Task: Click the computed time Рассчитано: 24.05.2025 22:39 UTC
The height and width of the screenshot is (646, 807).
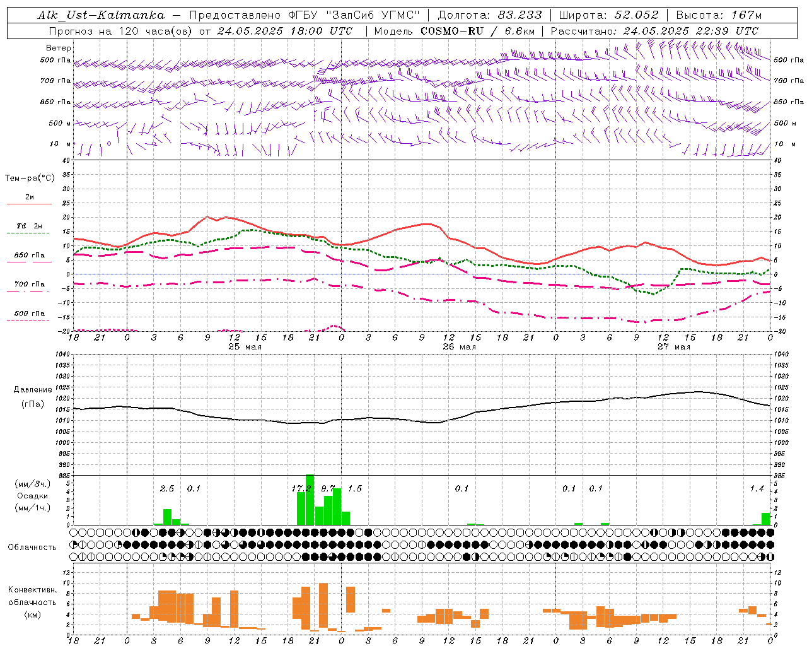Action: tap(654, 31)
